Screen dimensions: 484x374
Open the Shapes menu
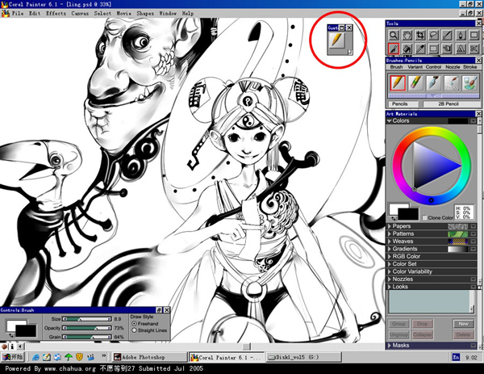coord(145,13)
